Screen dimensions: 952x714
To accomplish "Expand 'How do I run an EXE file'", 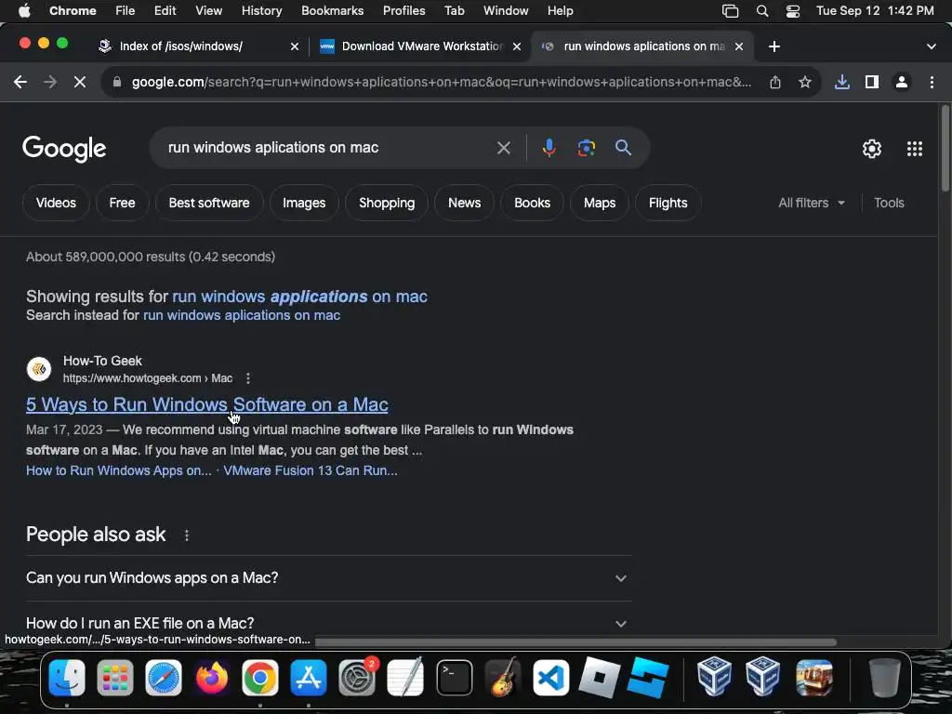I will click(328, 624).
